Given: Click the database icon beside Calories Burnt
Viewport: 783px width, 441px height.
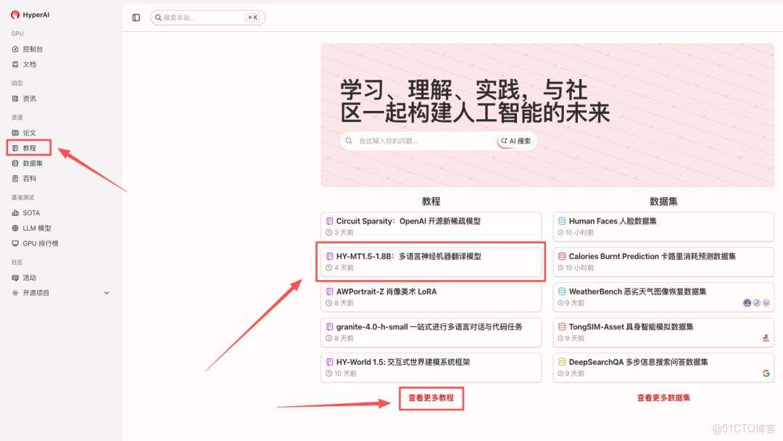Looking at the screenshot, I should point(562,256).
